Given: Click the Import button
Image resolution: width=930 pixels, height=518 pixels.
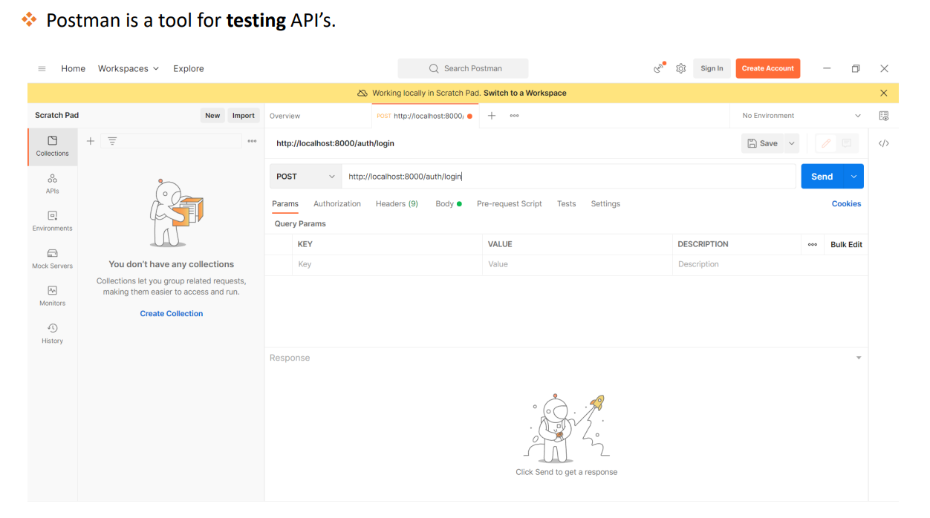Looking at the screenshot, I should 244,115.
